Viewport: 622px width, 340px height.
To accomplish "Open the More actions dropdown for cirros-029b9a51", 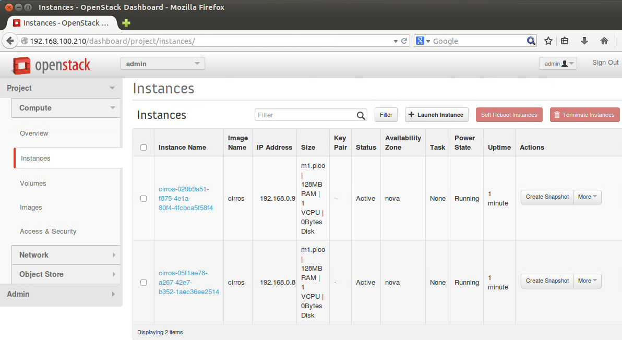I will coord(587,197).
